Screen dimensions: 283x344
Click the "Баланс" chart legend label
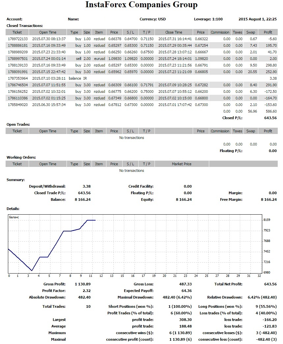(14, 217)
